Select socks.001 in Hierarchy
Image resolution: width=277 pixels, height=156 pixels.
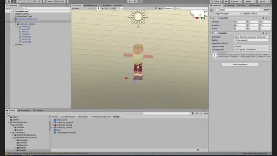click(x=26, y=42)
